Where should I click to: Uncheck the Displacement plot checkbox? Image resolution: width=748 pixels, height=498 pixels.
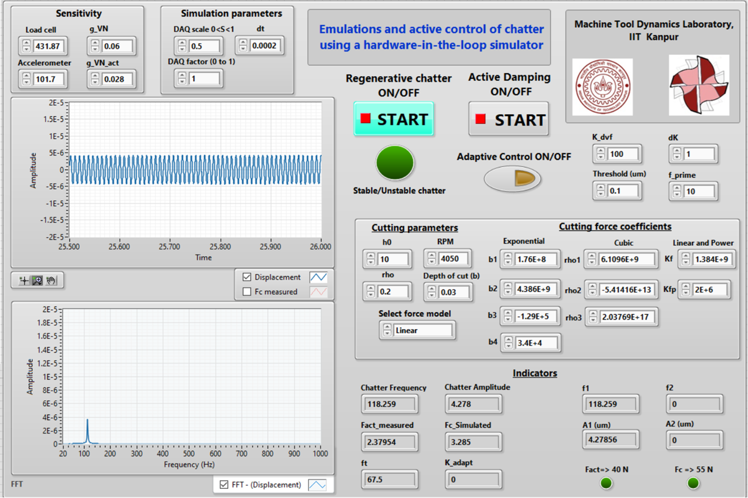pos(246,277)
